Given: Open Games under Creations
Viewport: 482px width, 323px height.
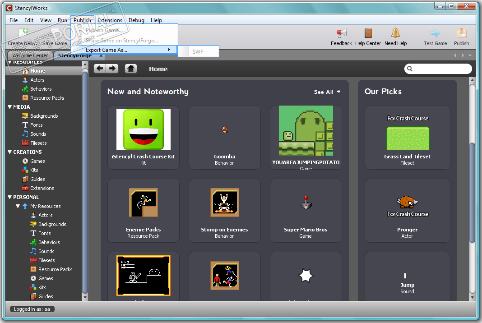Looking at the screenshot, I should click(37, 161).
